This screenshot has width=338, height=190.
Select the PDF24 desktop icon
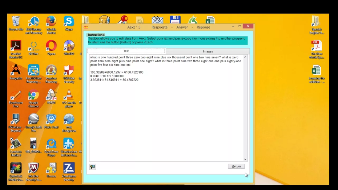point(51,97)
